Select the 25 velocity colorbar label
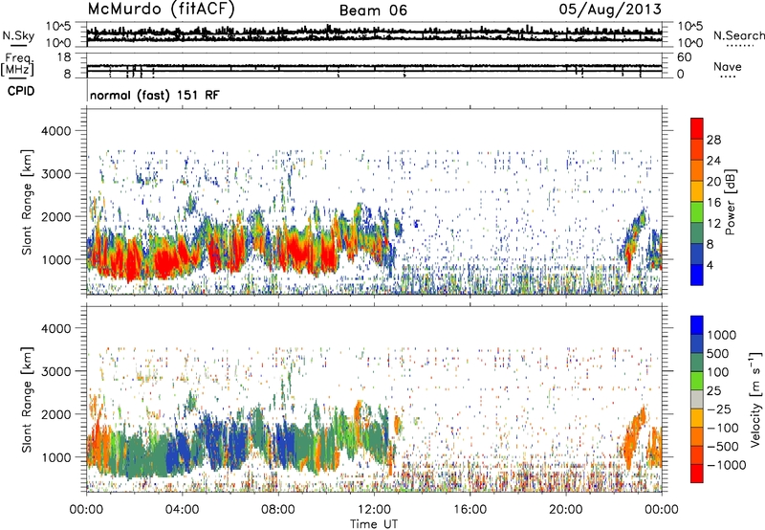Image resolution: width=765 pixels, height=530 pixels. click(713, 390)
